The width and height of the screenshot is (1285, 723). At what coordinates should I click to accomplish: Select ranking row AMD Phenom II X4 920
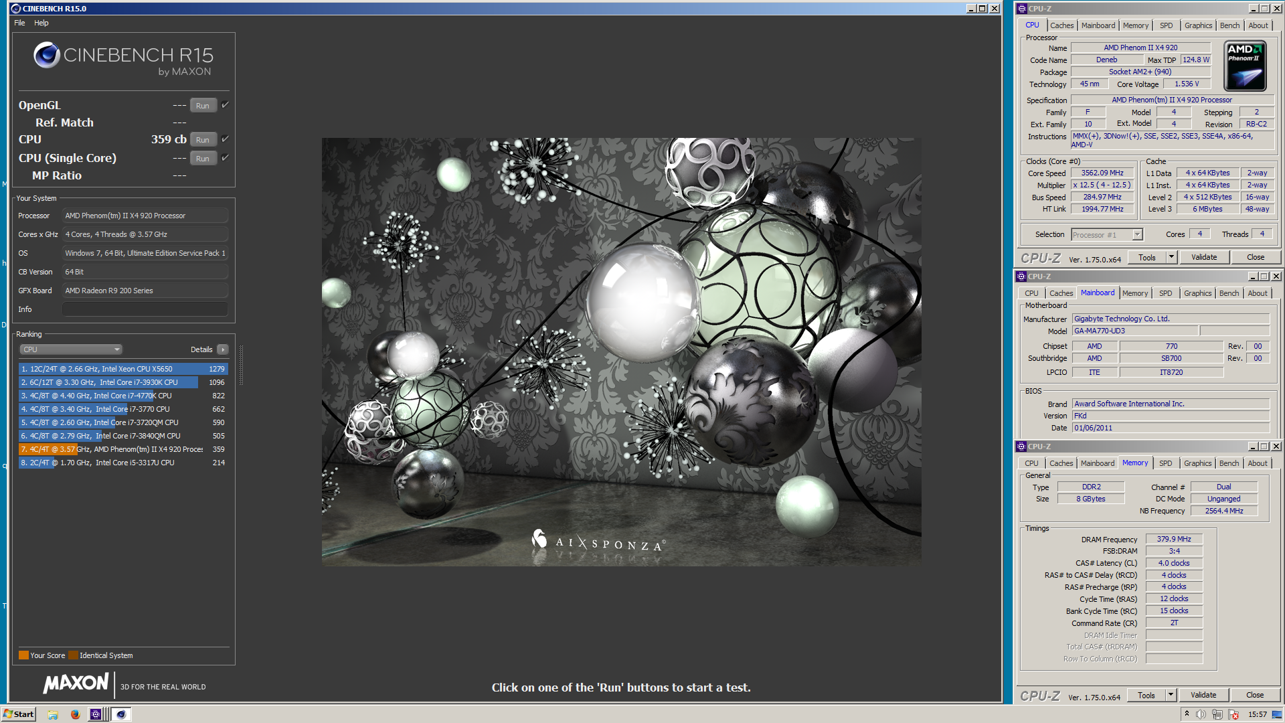[x=123, y=449]
